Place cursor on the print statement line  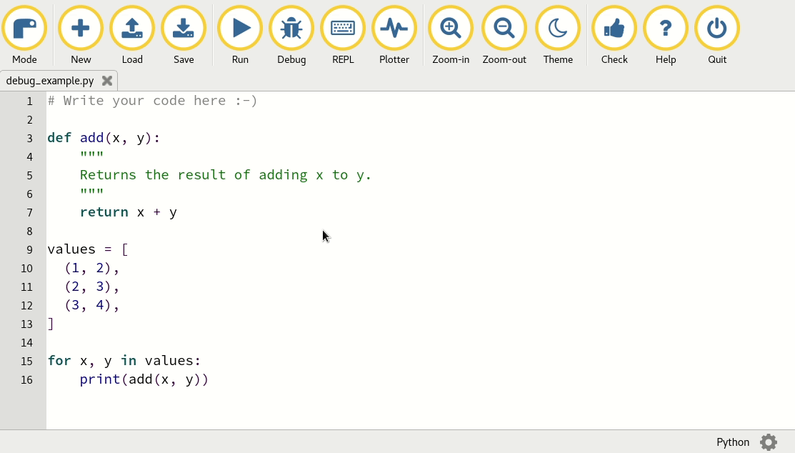point(143,379)
